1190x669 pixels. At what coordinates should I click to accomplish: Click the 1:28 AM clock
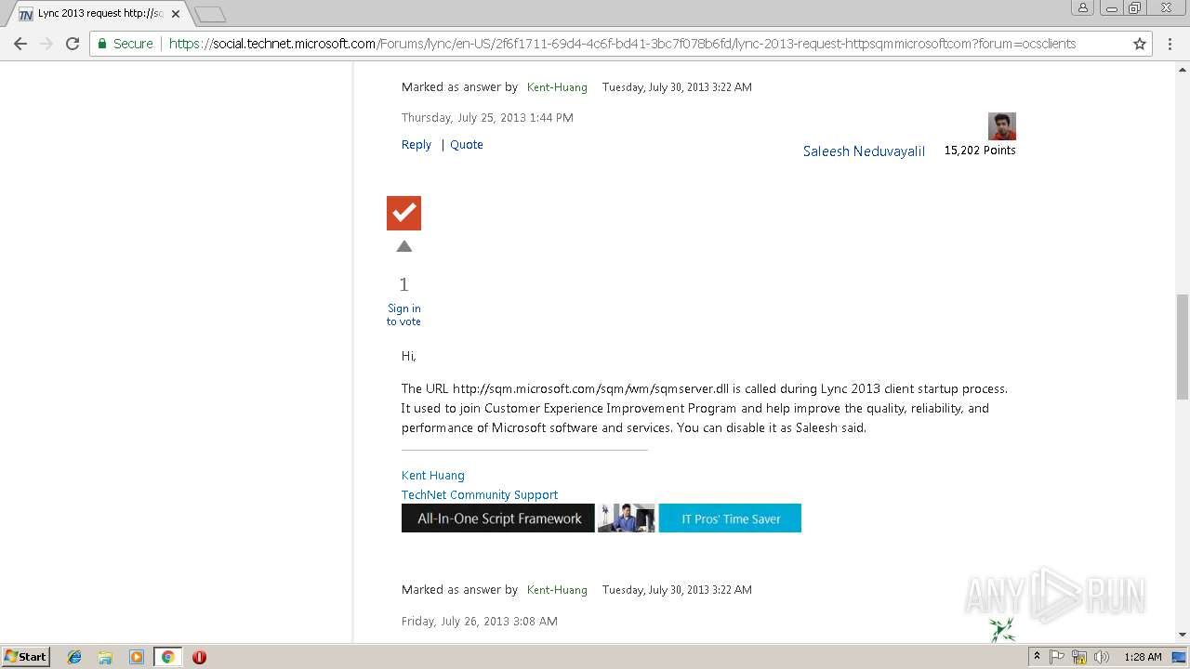point(1143,657)
